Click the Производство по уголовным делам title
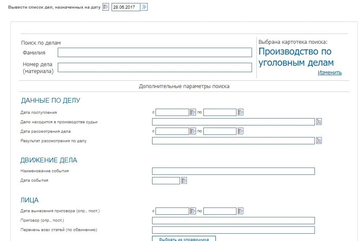The image size is (358, 241). (296, 57)
